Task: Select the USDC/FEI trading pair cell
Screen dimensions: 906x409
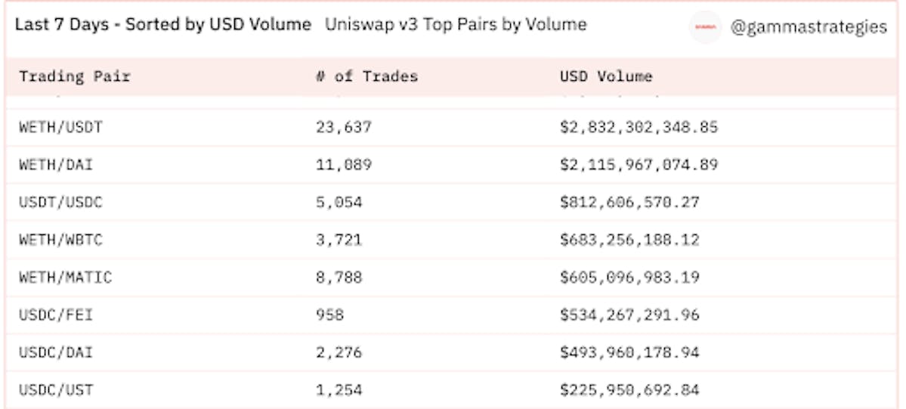Action: [x=56, y=314]
